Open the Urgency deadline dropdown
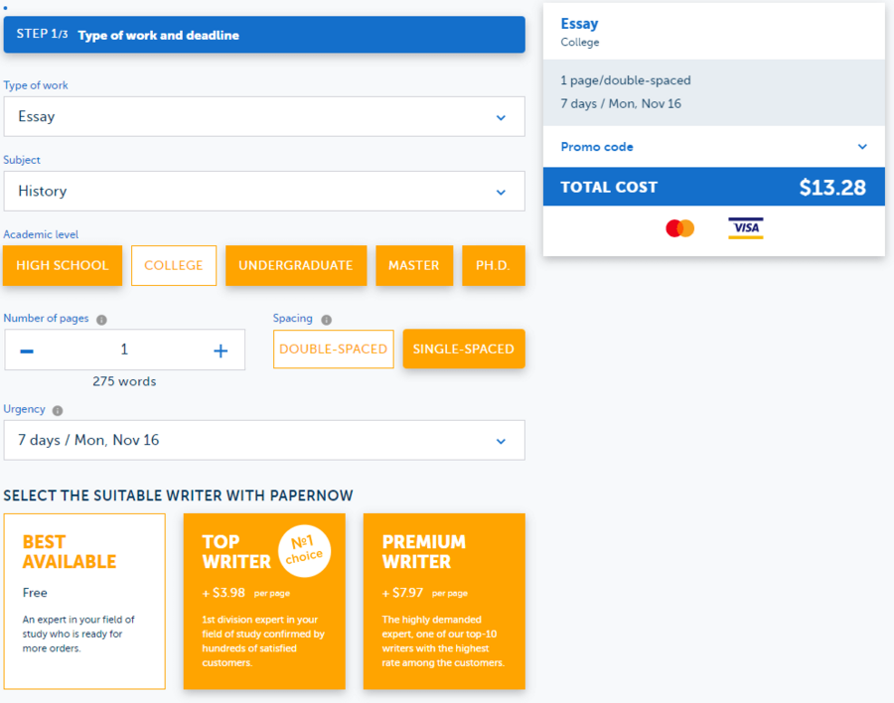Screen dimensions: 894x703 (264, 441)
